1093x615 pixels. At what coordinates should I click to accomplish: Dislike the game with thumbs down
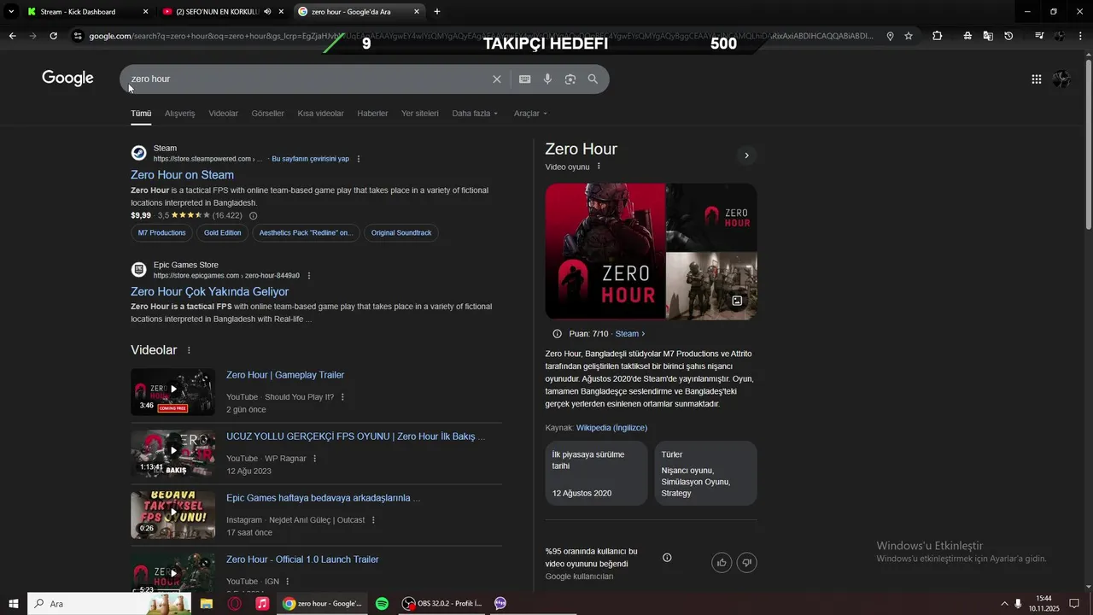point(746,562)
